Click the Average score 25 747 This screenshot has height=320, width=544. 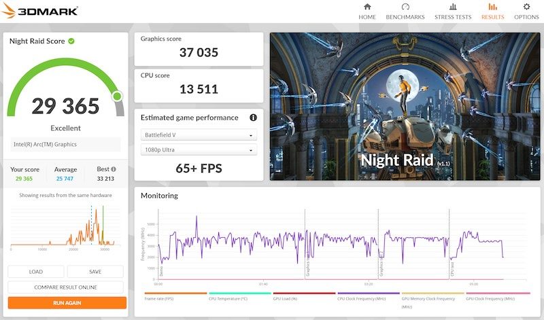pyautogui.click(x=65, y=179)
